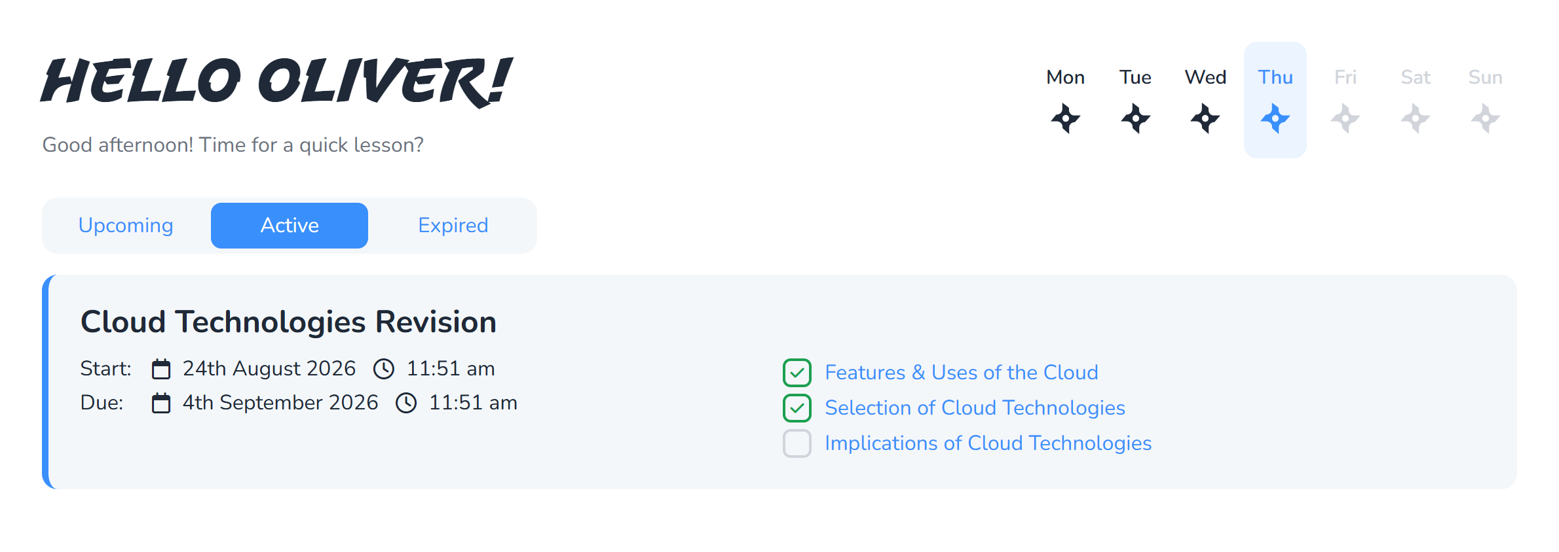The height and width of the screenshot is (552, 1559).
Task: Select the Active tab
Action: [x=290, y=226]
